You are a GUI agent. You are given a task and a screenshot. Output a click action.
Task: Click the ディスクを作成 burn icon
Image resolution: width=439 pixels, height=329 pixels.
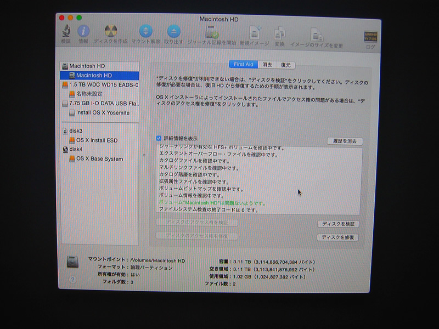pyautogui.click(x=111, y=31)
